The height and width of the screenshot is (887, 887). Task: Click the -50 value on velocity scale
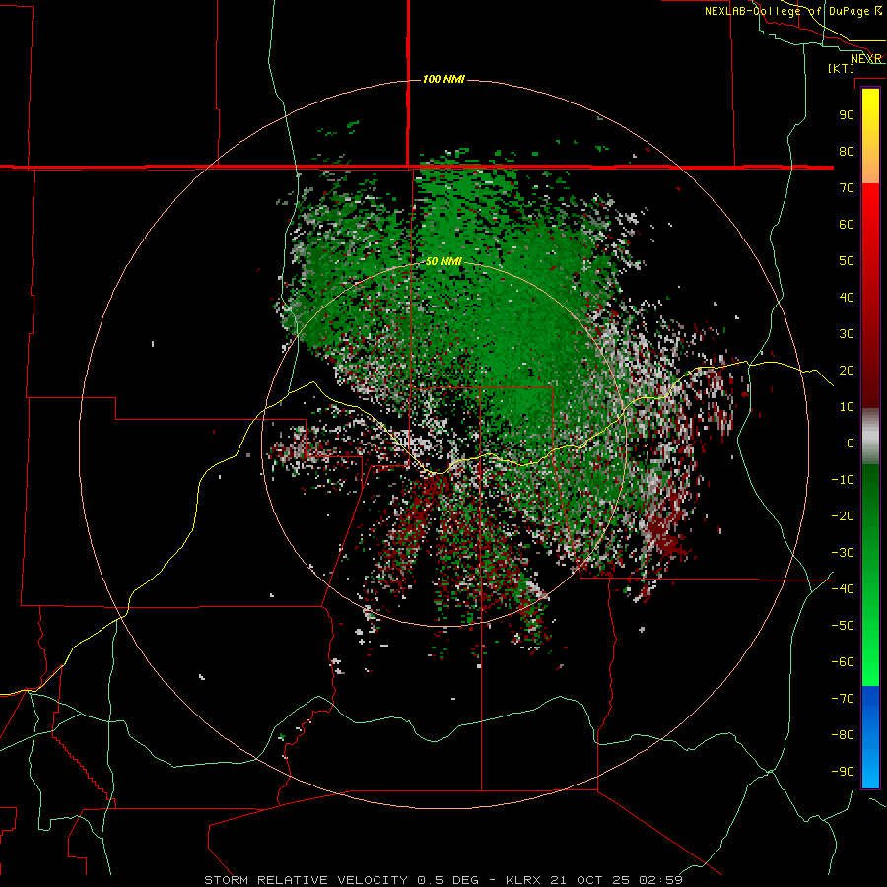pos(843,626)
